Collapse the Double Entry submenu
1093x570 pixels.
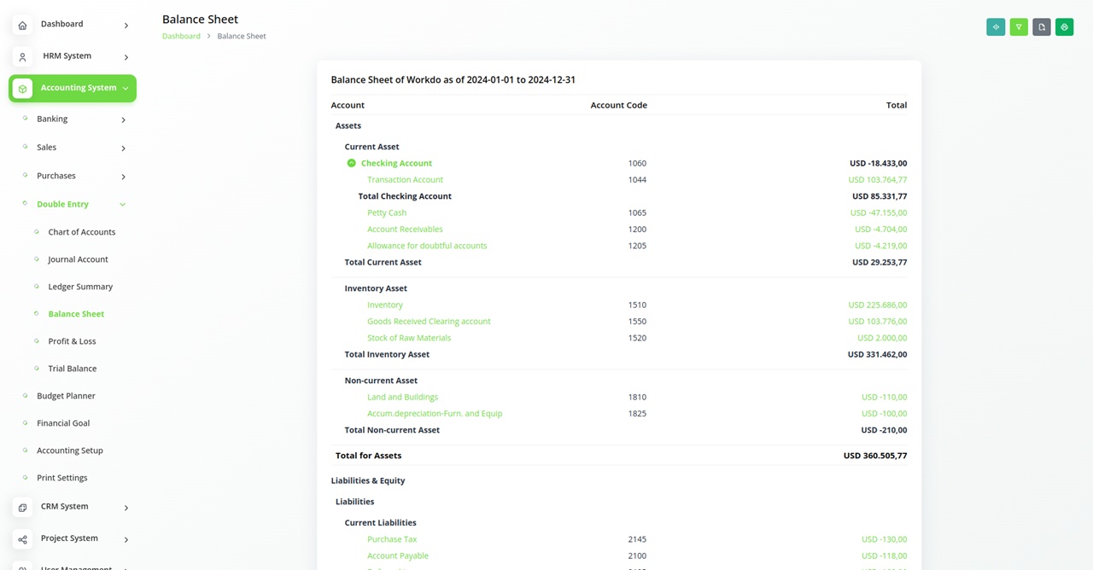point(123,205)
